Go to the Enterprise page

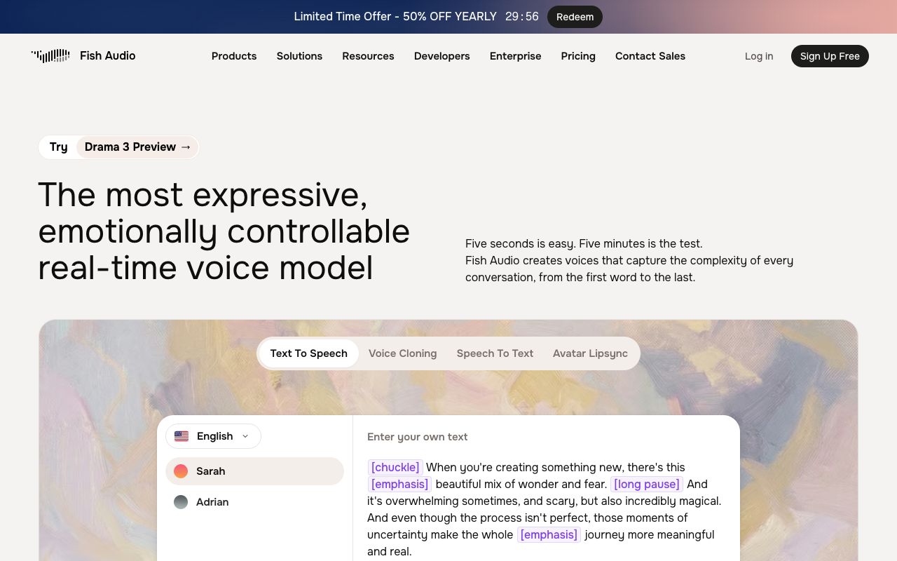tap(515, 56)
